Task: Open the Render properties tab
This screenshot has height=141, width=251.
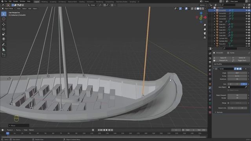Action: click(210, 58)
